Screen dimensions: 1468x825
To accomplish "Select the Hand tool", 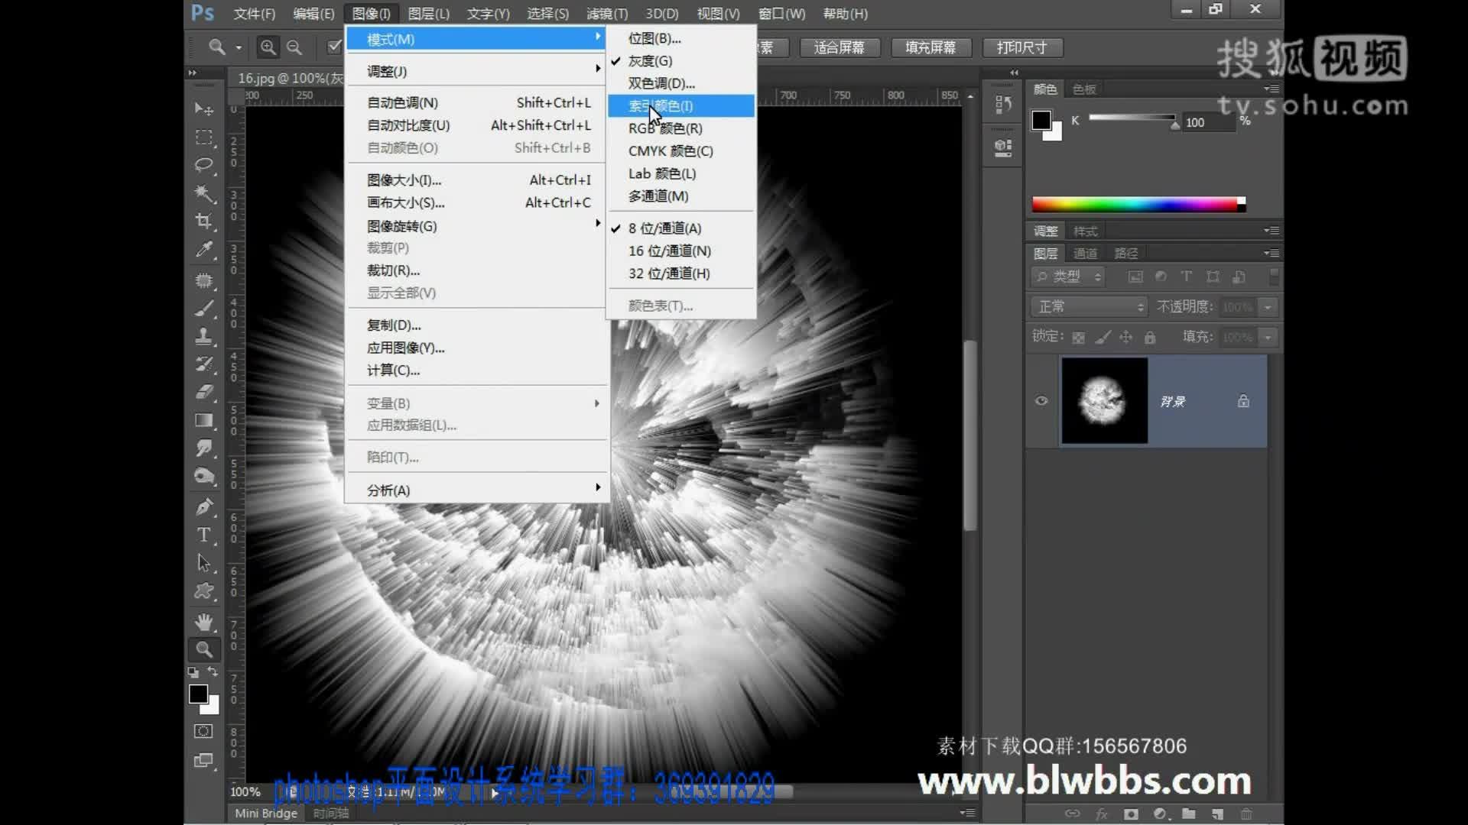I will pos(203,621).
